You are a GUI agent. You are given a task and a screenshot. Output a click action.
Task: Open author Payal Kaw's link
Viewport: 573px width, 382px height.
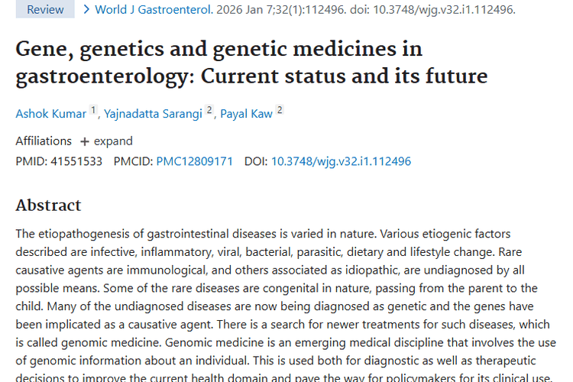(x=246, y=114)
